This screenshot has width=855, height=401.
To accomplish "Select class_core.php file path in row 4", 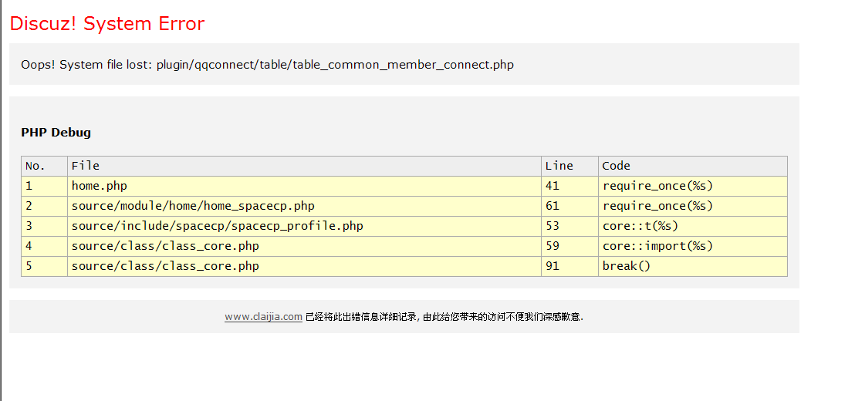I will tap(165, 246).
